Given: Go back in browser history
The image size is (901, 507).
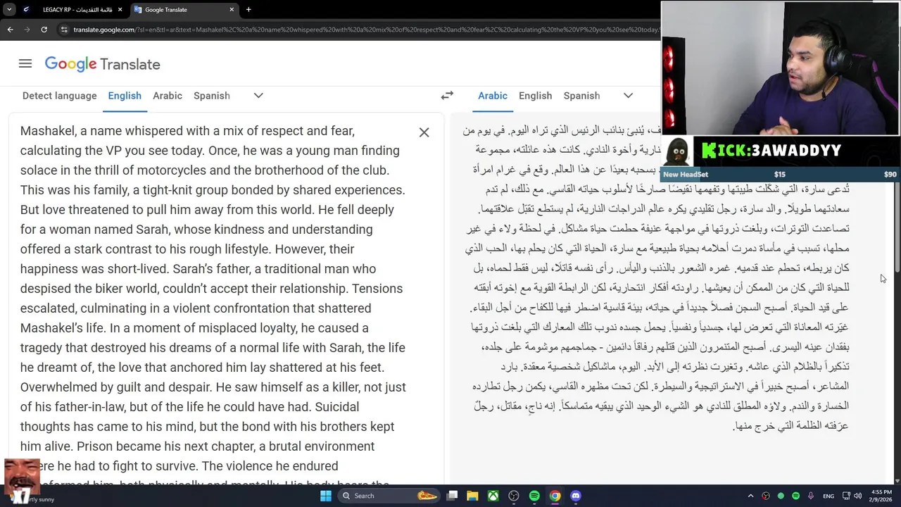Looking at the screenshot, I should [x=10, y=30].
